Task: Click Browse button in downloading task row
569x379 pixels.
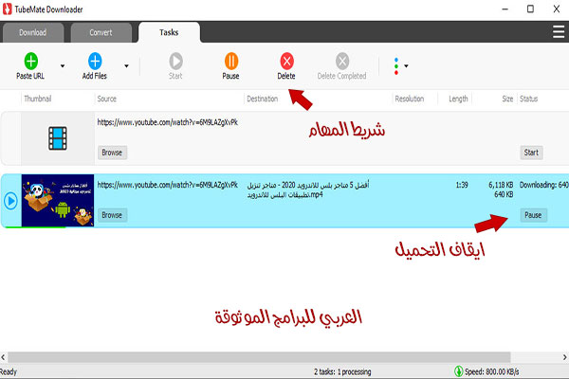Action: [x=112, y=215]
